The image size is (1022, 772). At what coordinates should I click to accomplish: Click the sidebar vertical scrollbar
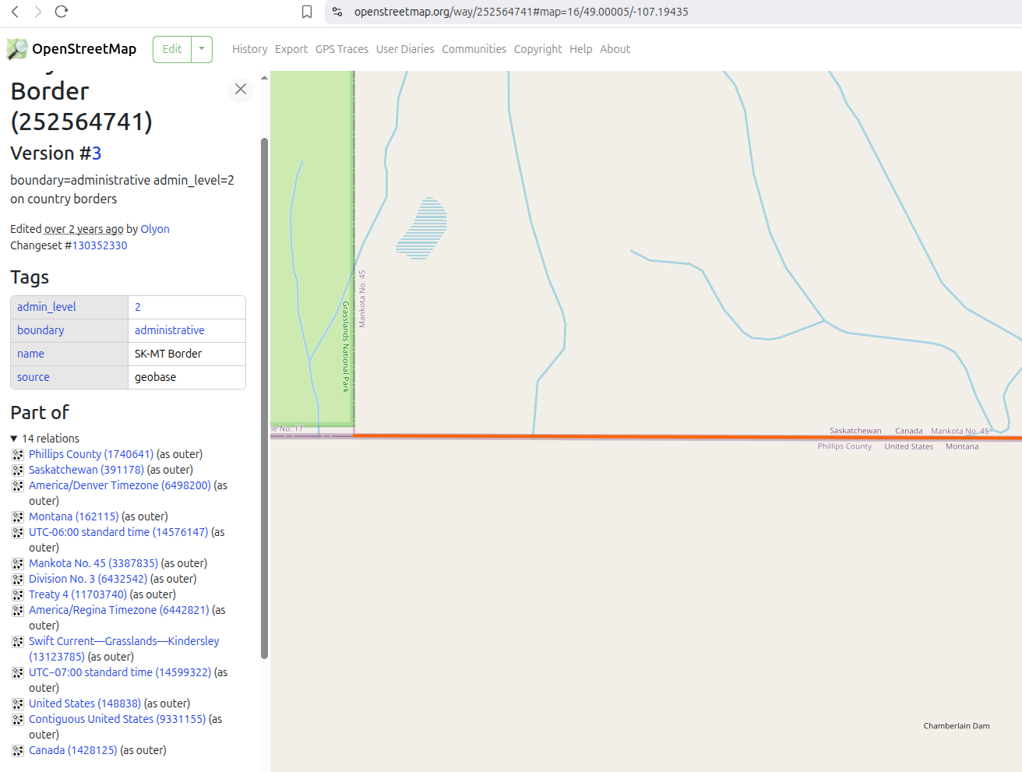[264, 397]
